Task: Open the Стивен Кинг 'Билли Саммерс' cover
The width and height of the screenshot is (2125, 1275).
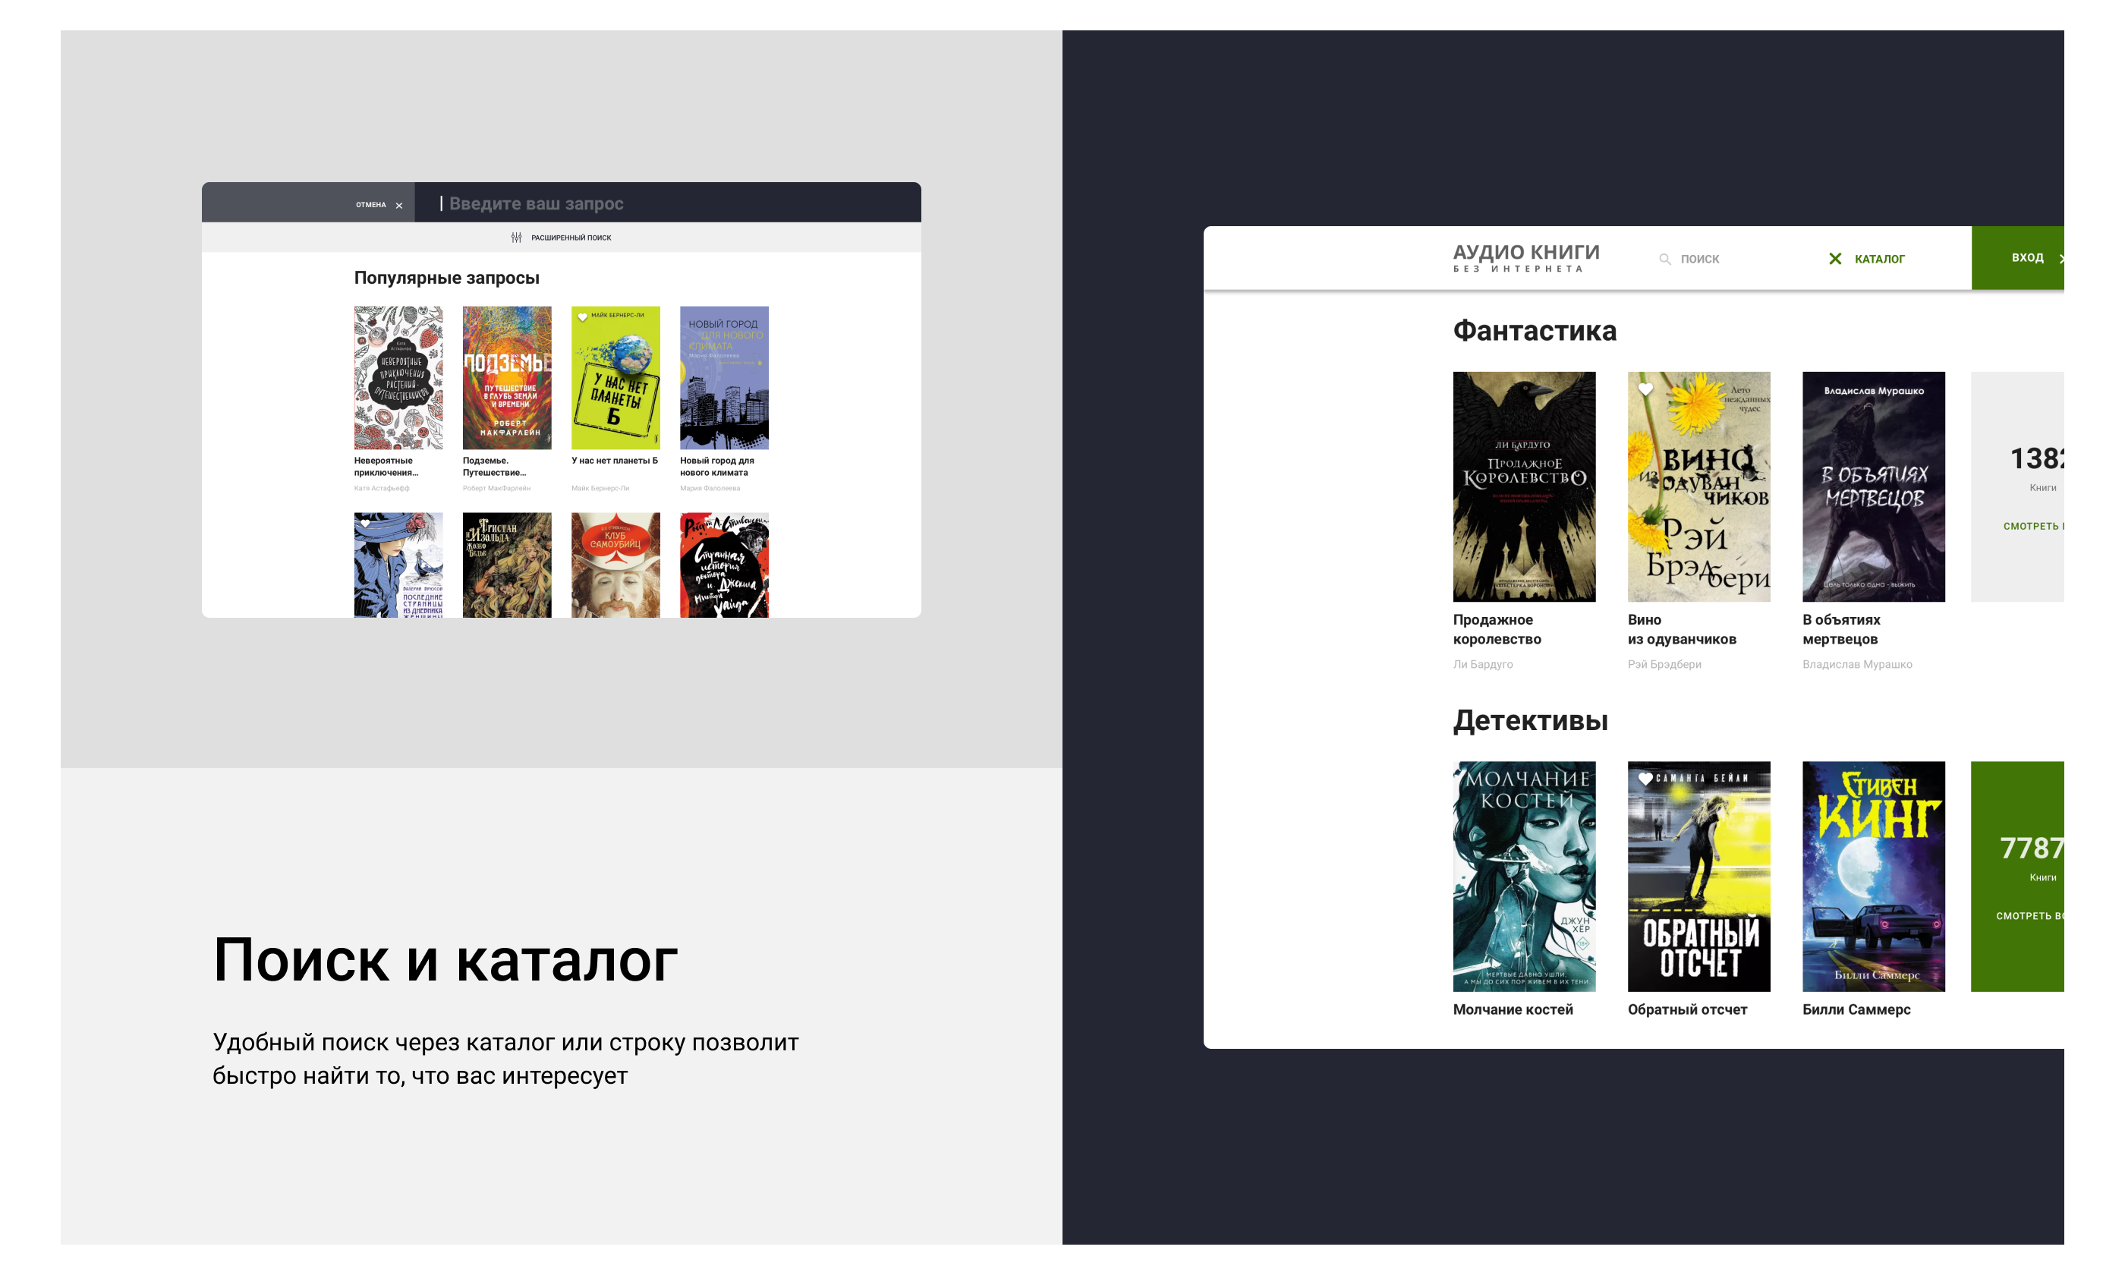Action: click(1873, 877)
